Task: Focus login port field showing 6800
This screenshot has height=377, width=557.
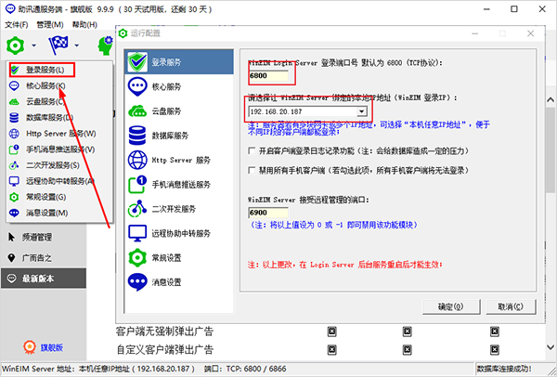Action: tap(268, 75)
